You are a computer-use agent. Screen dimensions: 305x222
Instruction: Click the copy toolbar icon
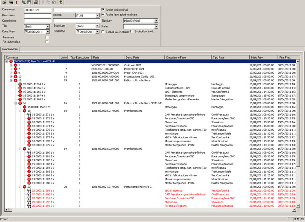pos(48,2)
